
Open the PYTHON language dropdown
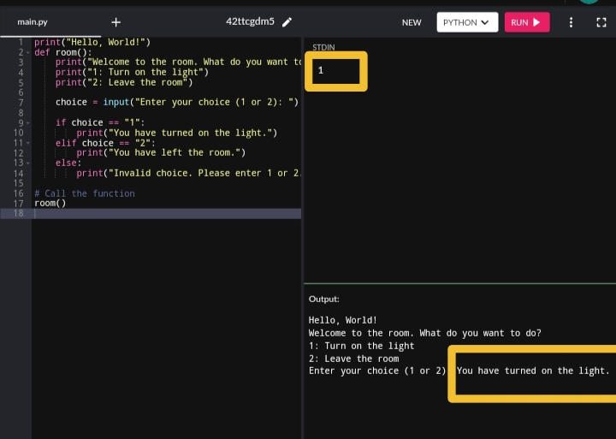click(467, 22)
